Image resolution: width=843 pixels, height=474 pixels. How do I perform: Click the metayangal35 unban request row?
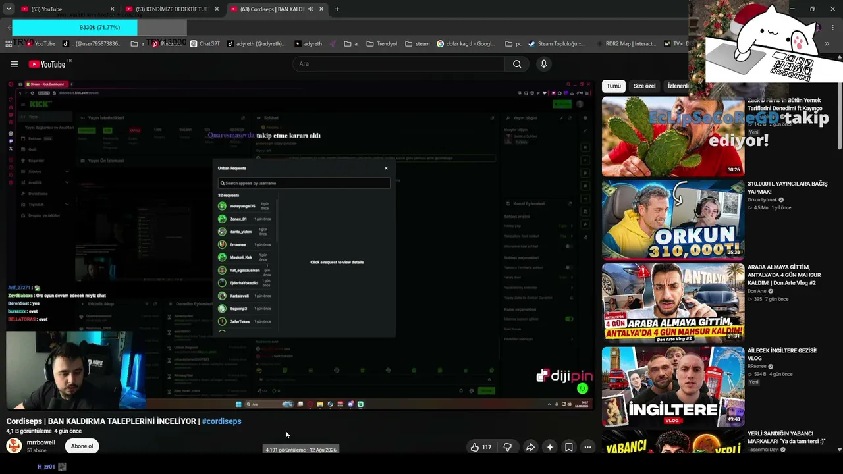point(246,206)
